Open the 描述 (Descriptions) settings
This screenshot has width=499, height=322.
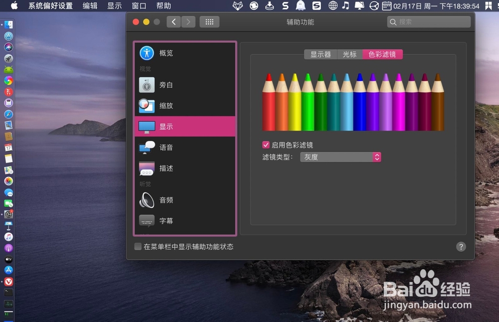[x=166, y=168]
